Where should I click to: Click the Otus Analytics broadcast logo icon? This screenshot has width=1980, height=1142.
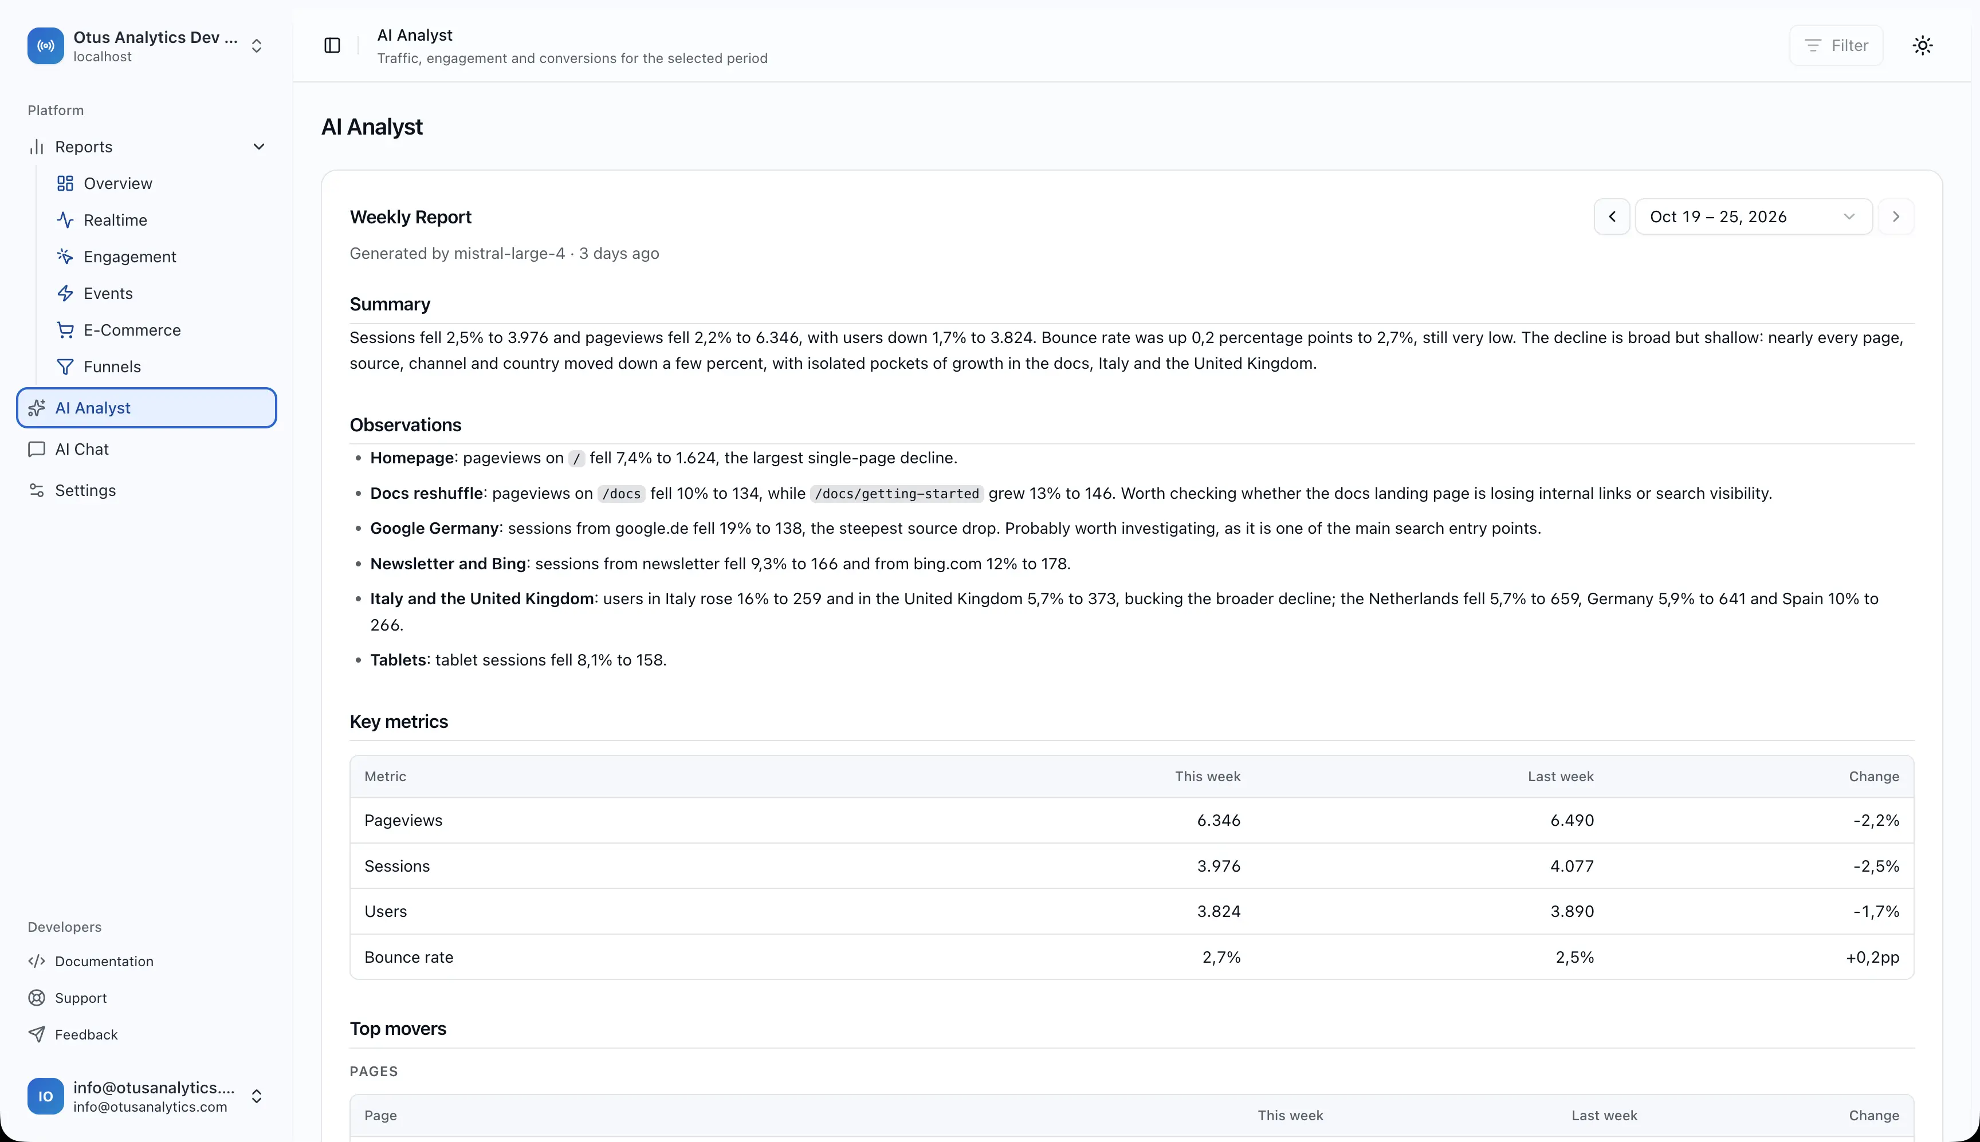(x=45, y=45)
